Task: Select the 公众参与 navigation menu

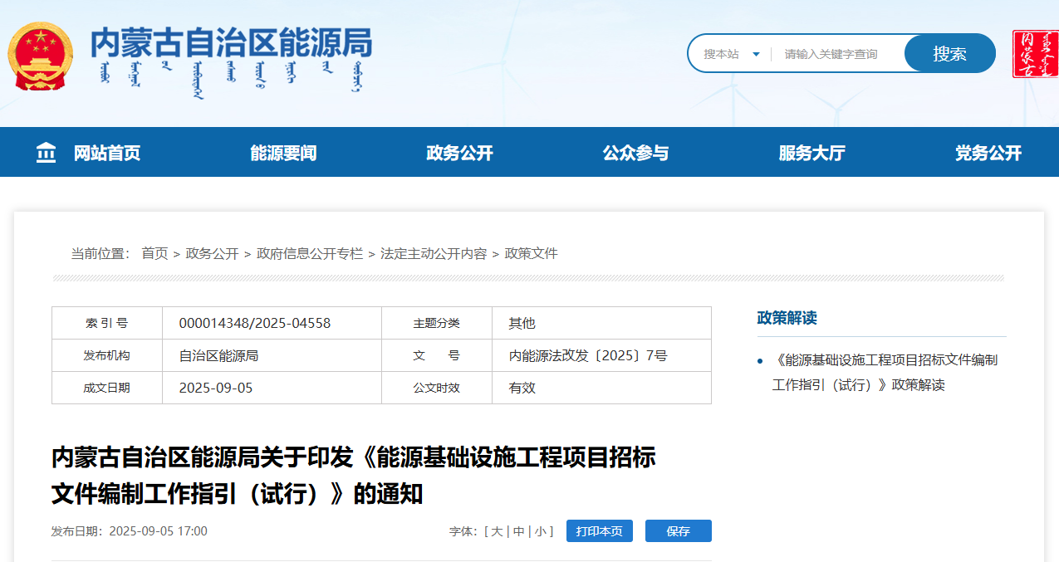Action: click(636, 152)
